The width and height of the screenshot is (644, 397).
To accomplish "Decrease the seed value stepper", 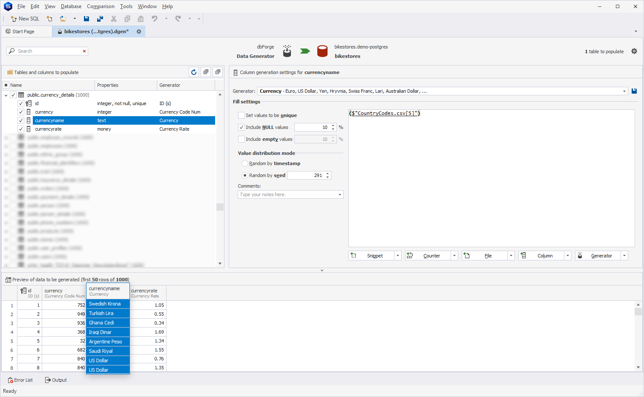I will [328, 177].
